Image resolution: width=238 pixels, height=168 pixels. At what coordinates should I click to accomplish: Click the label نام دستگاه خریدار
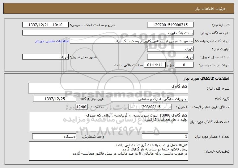[215, 33]
